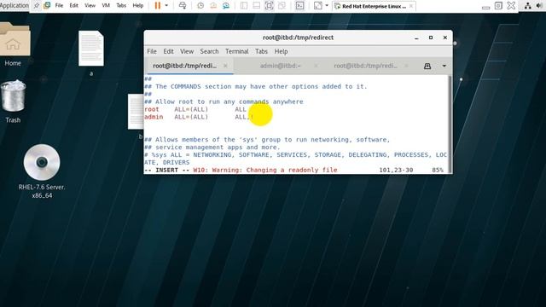Viewport: 546px width, 307px height.
Task: Expand the terminal tab list dropdown
Action: coord(444,66)
